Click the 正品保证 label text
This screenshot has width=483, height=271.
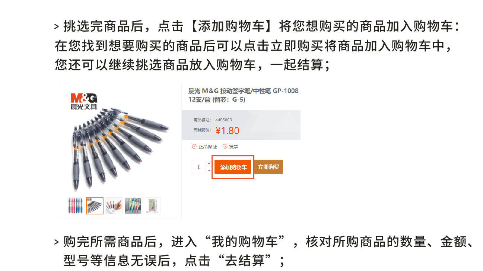point(207,147)
